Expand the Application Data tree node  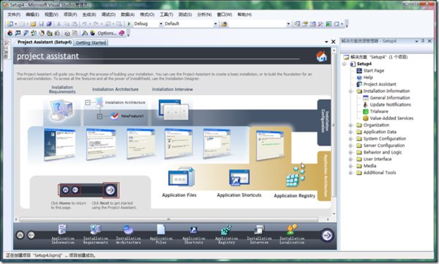pos(350,132)
